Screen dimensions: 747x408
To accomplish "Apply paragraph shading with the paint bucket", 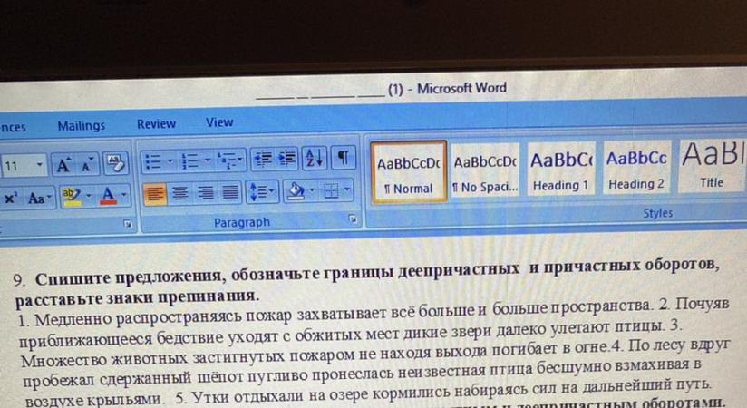I will 296,191.
